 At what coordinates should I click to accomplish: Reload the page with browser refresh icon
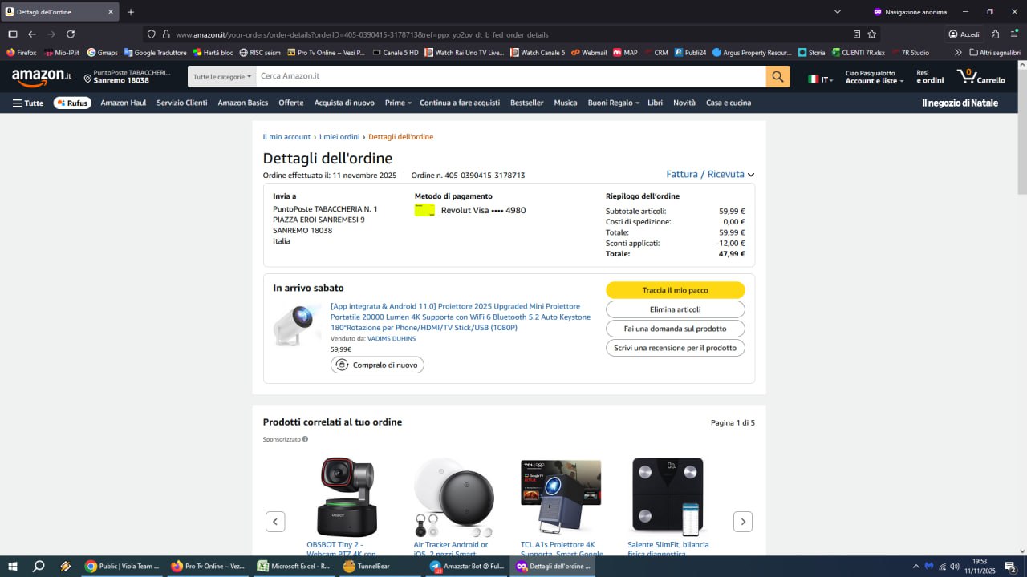coord(71,34)
